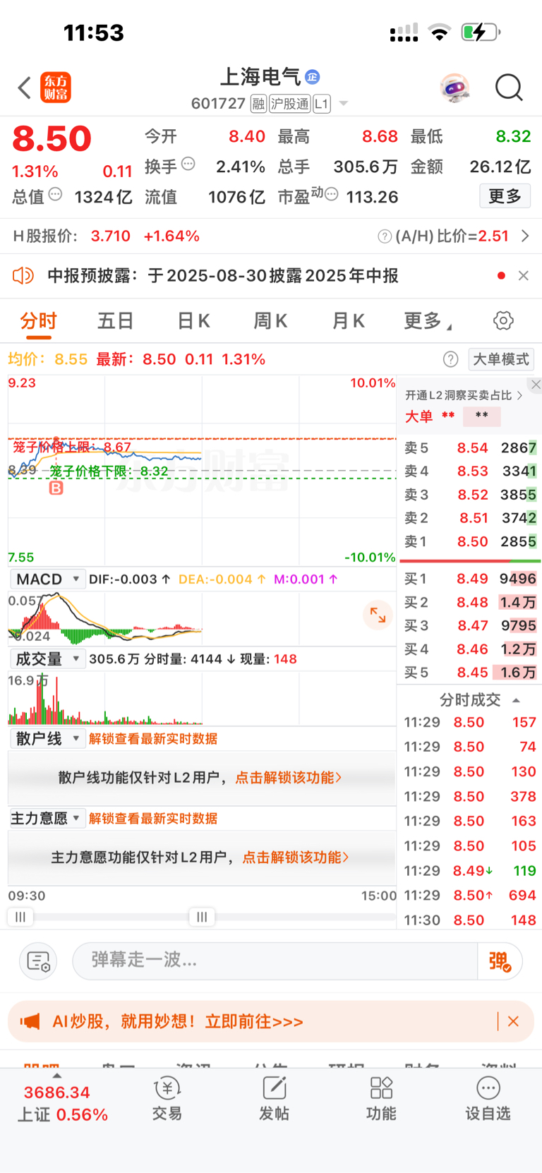Viewport: 542px width, 1173px height.
Task: Switch to 日K chart tab
Action: 193,321
